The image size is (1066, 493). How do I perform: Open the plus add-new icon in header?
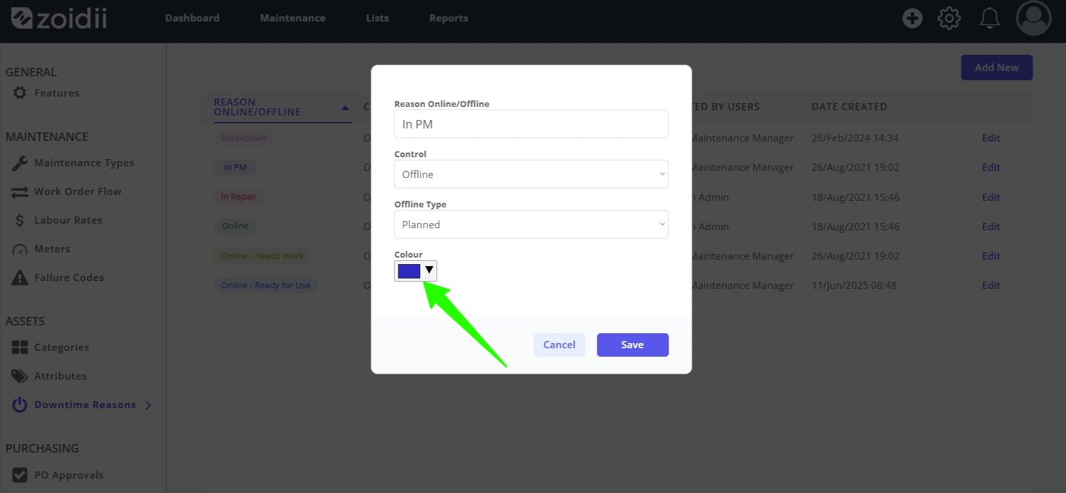(912, 18)
